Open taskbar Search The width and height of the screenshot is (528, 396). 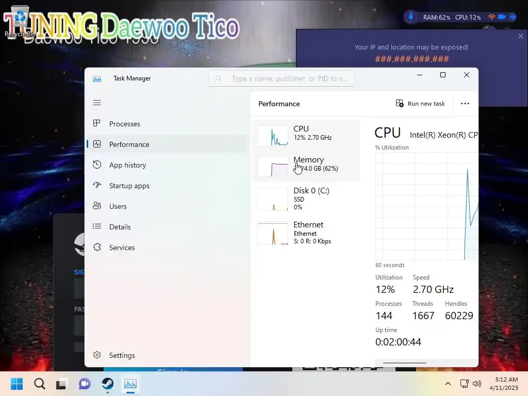pos(39,384)
